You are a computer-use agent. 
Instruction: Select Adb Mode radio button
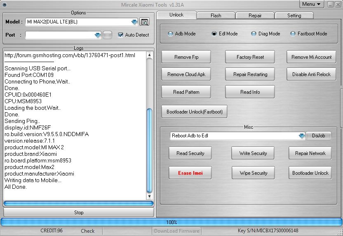tap(170, 34)
